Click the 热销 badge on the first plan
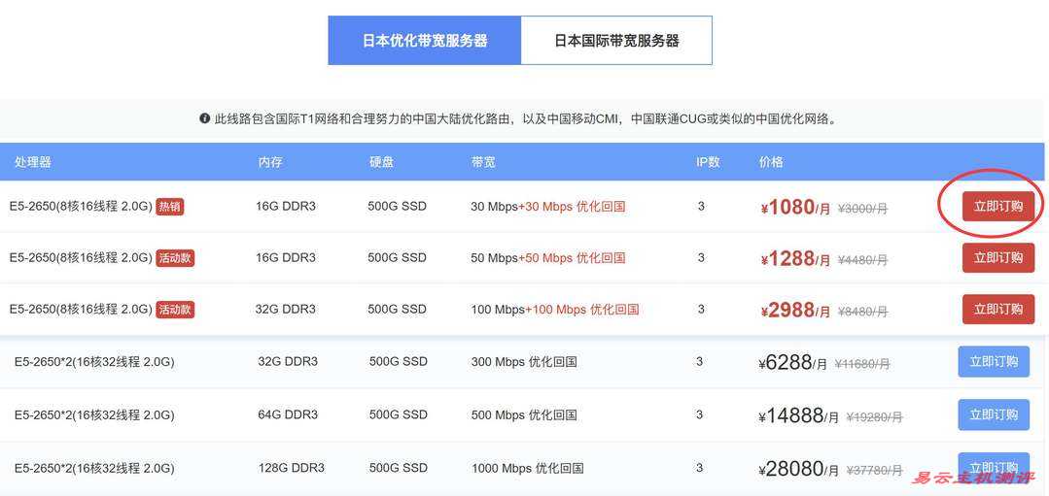This screenshot has width=1049, height=496. (170, 207)
